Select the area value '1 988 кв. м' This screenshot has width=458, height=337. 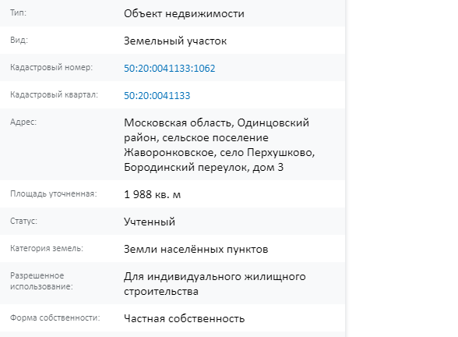[152, 194]
